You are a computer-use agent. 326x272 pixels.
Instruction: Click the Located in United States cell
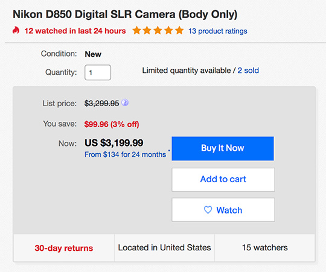164,248
